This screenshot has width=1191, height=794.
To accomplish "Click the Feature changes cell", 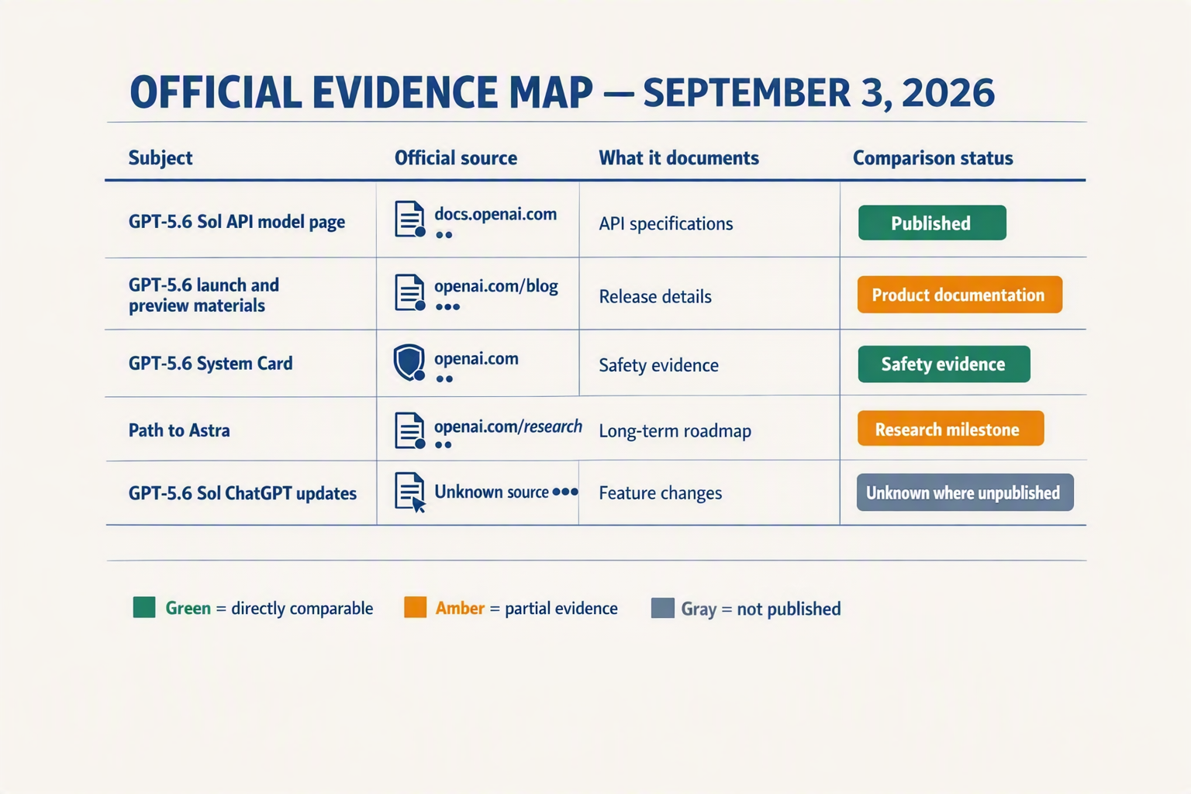I will pyautogui.click(x=661, y=493).
